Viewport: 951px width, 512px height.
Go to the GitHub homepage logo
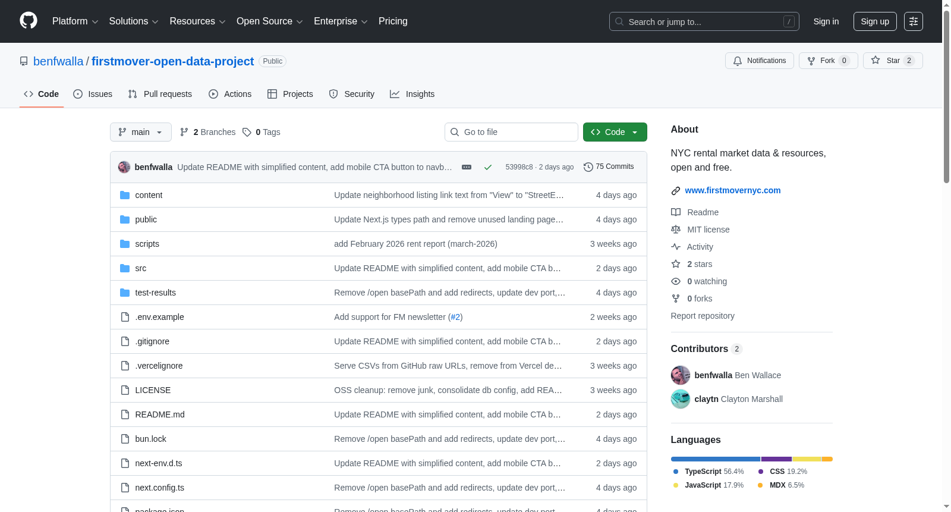click(x=29, y=21)
